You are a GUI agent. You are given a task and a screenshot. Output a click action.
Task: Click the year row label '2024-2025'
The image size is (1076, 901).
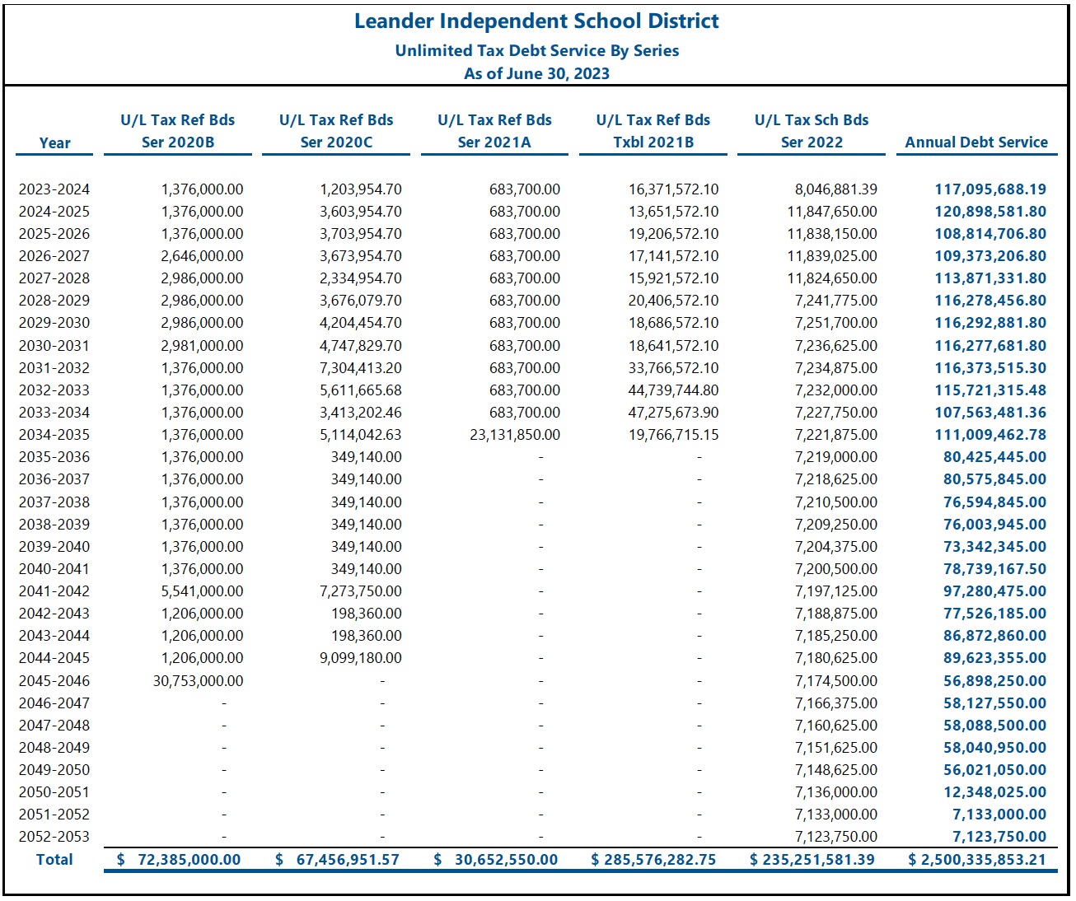click(54, 212)
